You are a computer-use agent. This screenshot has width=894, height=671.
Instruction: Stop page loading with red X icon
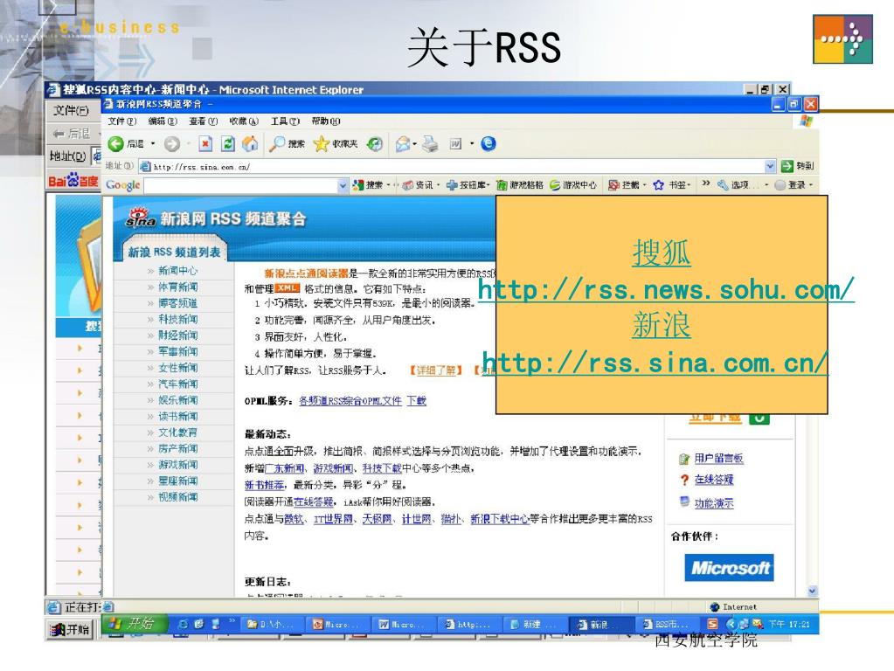pos(205,143)
